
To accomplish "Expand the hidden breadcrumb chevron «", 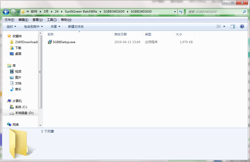I will point(28,12).
